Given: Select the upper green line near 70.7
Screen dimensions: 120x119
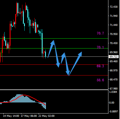Looking at the screenshot, I should [54, 39].
